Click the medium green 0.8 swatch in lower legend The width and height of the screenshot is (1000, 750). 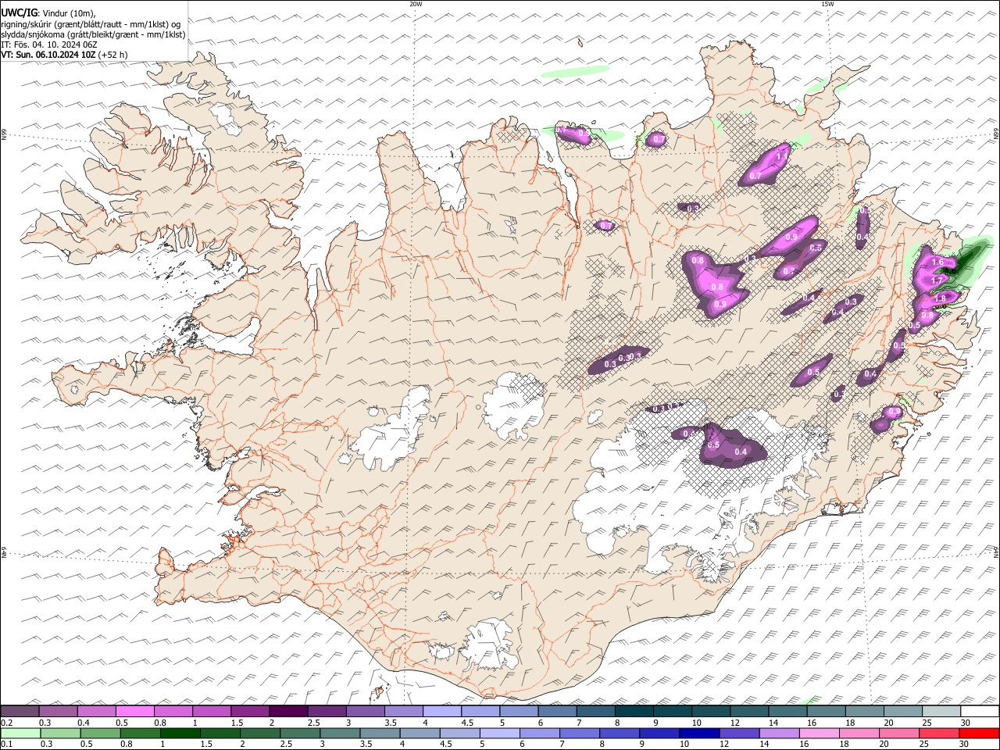tap(141, 734)
